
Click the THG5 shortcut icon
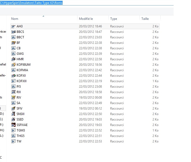(14, 136)
